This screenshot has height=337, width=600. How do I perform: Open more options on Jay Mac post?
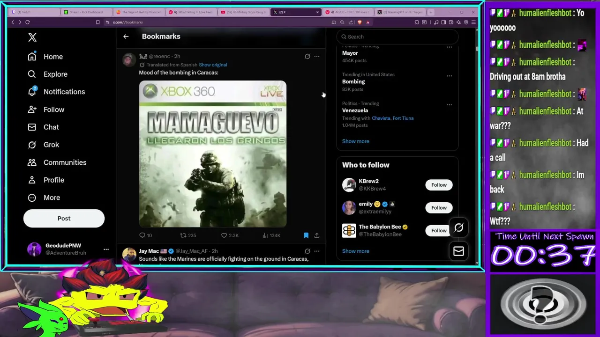(317, 251)
